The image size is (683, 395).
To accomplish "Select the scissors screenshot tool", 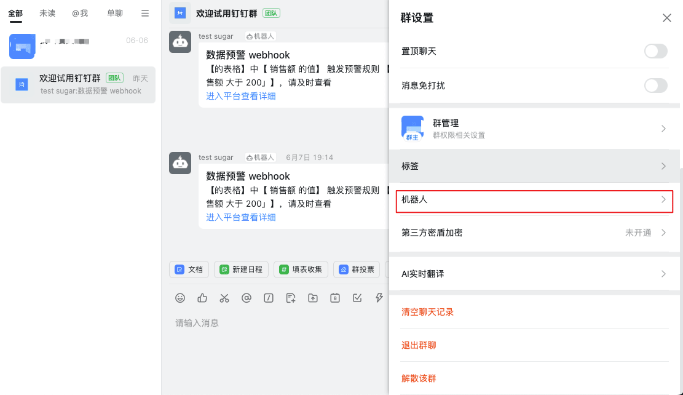I will tap(224, 298).
